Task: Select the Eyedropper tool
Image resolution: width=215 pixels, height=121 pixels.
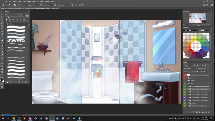Action: (x=2, y=31)
